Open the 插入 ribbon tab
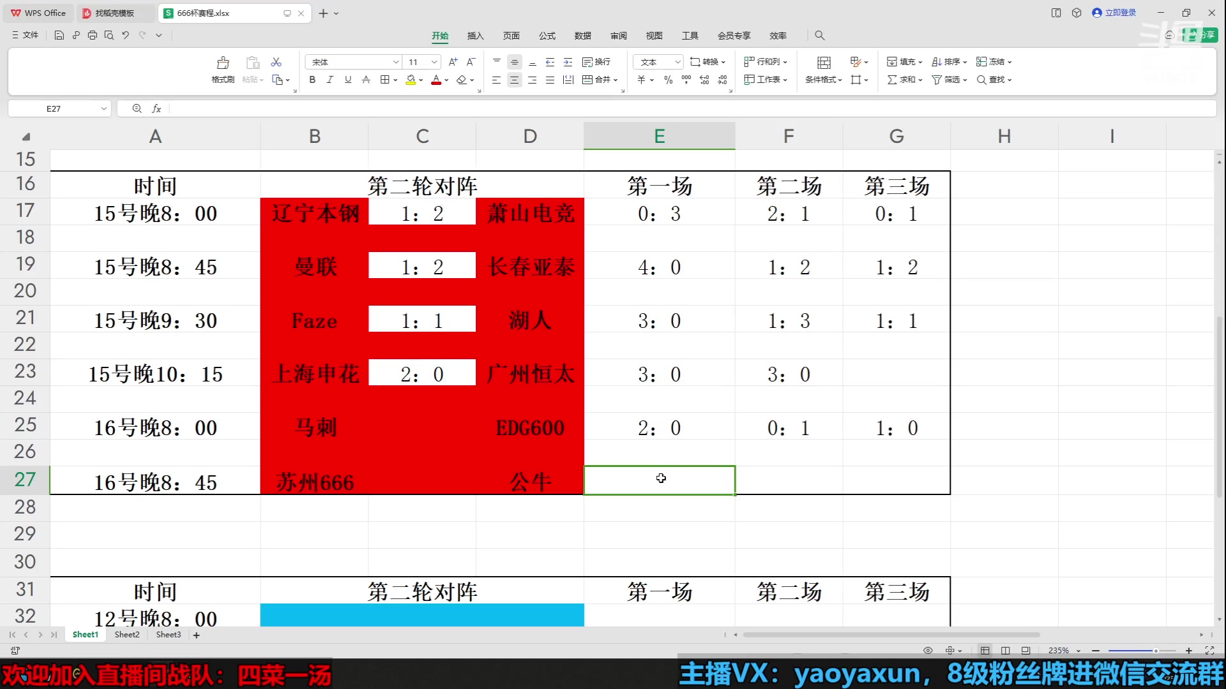Screen dimensions: 1226x689 click(476, 36)
